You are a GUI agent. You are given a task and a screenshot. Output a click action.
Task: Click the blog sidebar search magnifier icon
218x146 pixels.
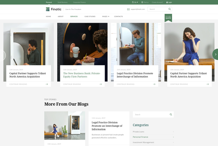[x=171, y=114]
